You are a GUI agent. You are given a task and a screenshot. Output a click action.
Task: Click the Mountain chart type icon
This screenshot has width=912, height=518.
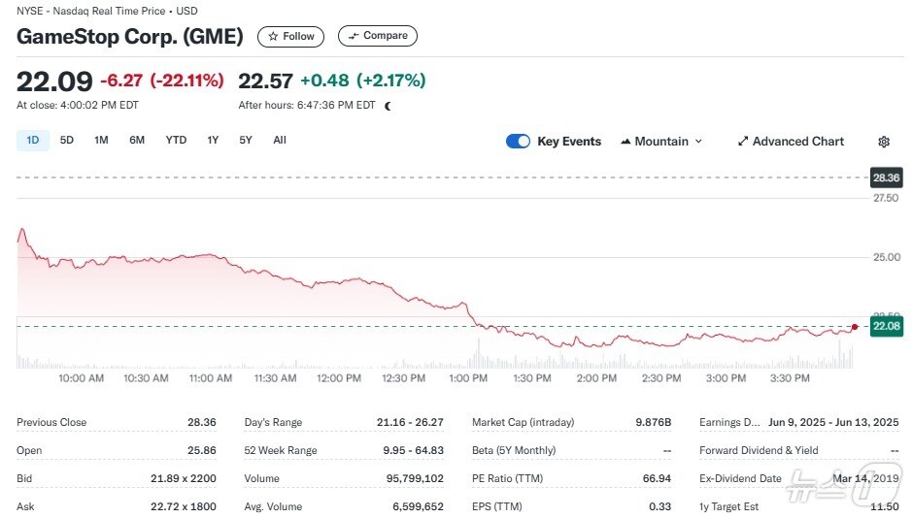(x=625, y=142)
